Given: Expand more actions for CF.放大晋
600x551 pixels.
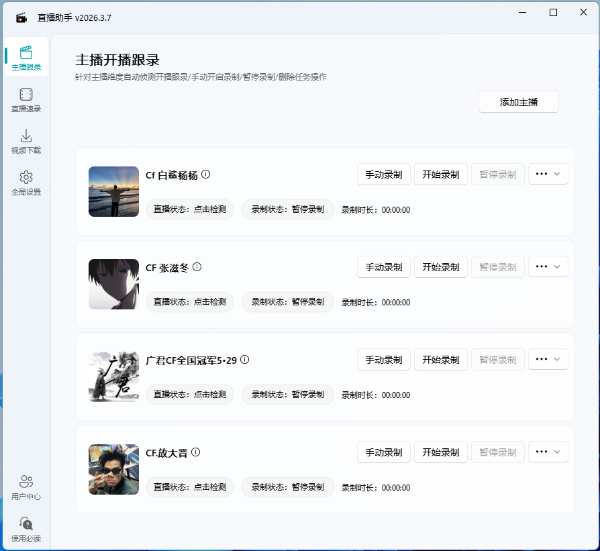Looking at the screenshot, I should [x=548, y=452].
